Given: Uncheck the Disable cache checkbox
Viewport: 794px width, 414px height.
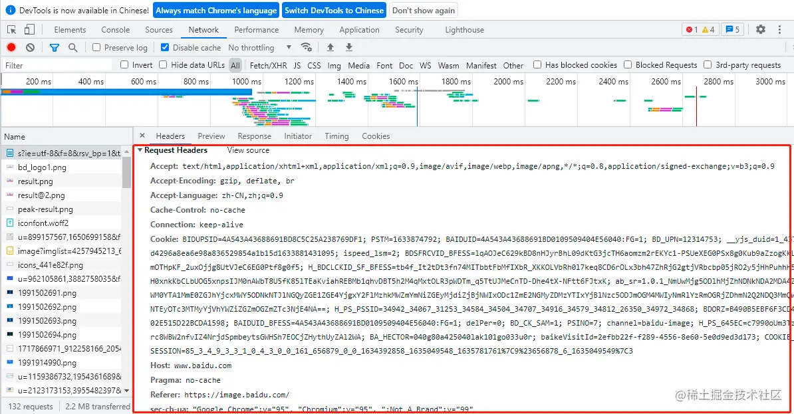Looking at the screenshot, I should coord(164,47).
